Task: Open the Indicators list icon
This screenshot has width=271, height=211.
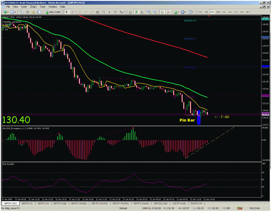Action: [176, 12]
